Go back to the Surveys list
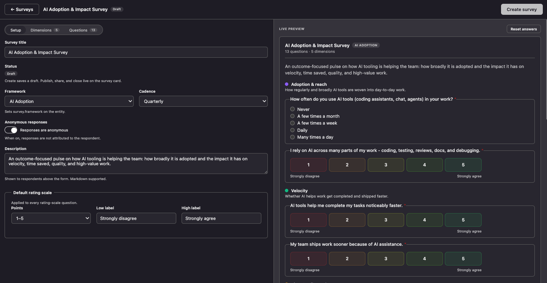Viewport: 547px width, 283px height. (22, 9)
